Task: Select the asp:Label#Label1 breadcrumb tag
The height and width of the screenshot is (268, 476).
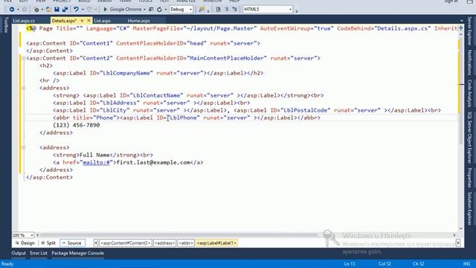Action: [216, 243]
